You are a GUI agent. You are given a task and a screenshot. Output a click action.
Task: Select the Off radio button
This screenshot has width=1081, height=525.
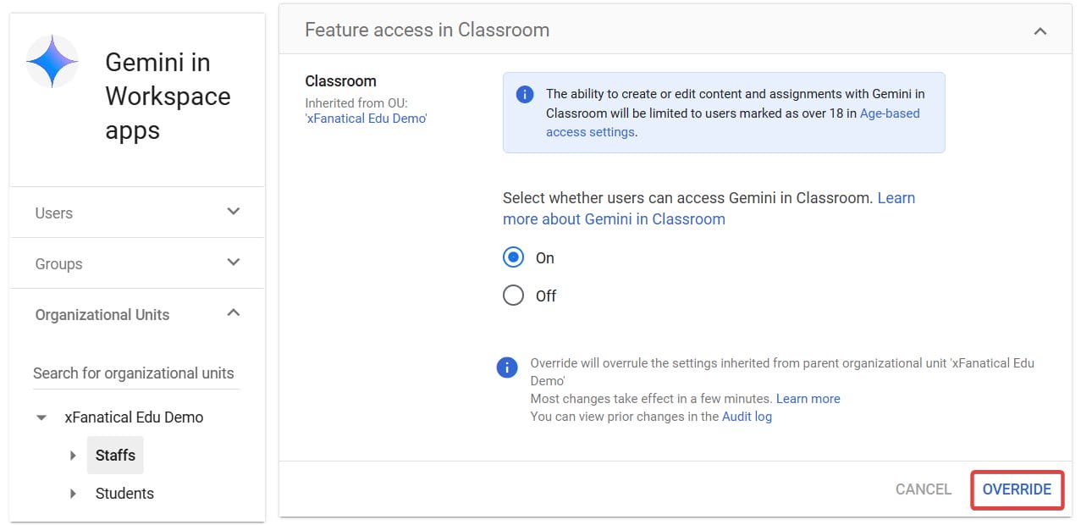coord(513,296)
